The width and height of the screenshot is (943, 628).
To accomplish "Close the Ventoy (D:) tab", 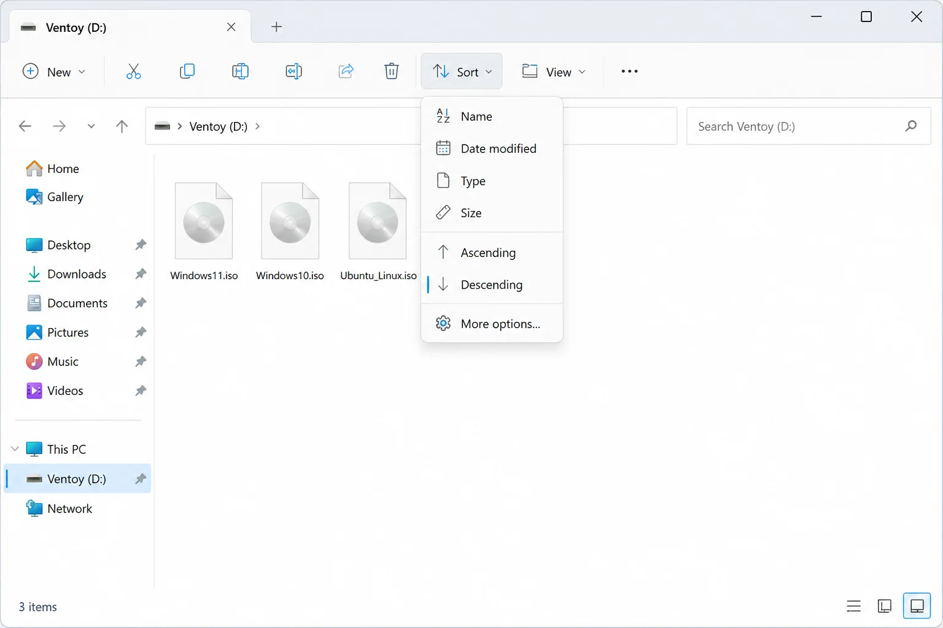I will pos(231,27).
